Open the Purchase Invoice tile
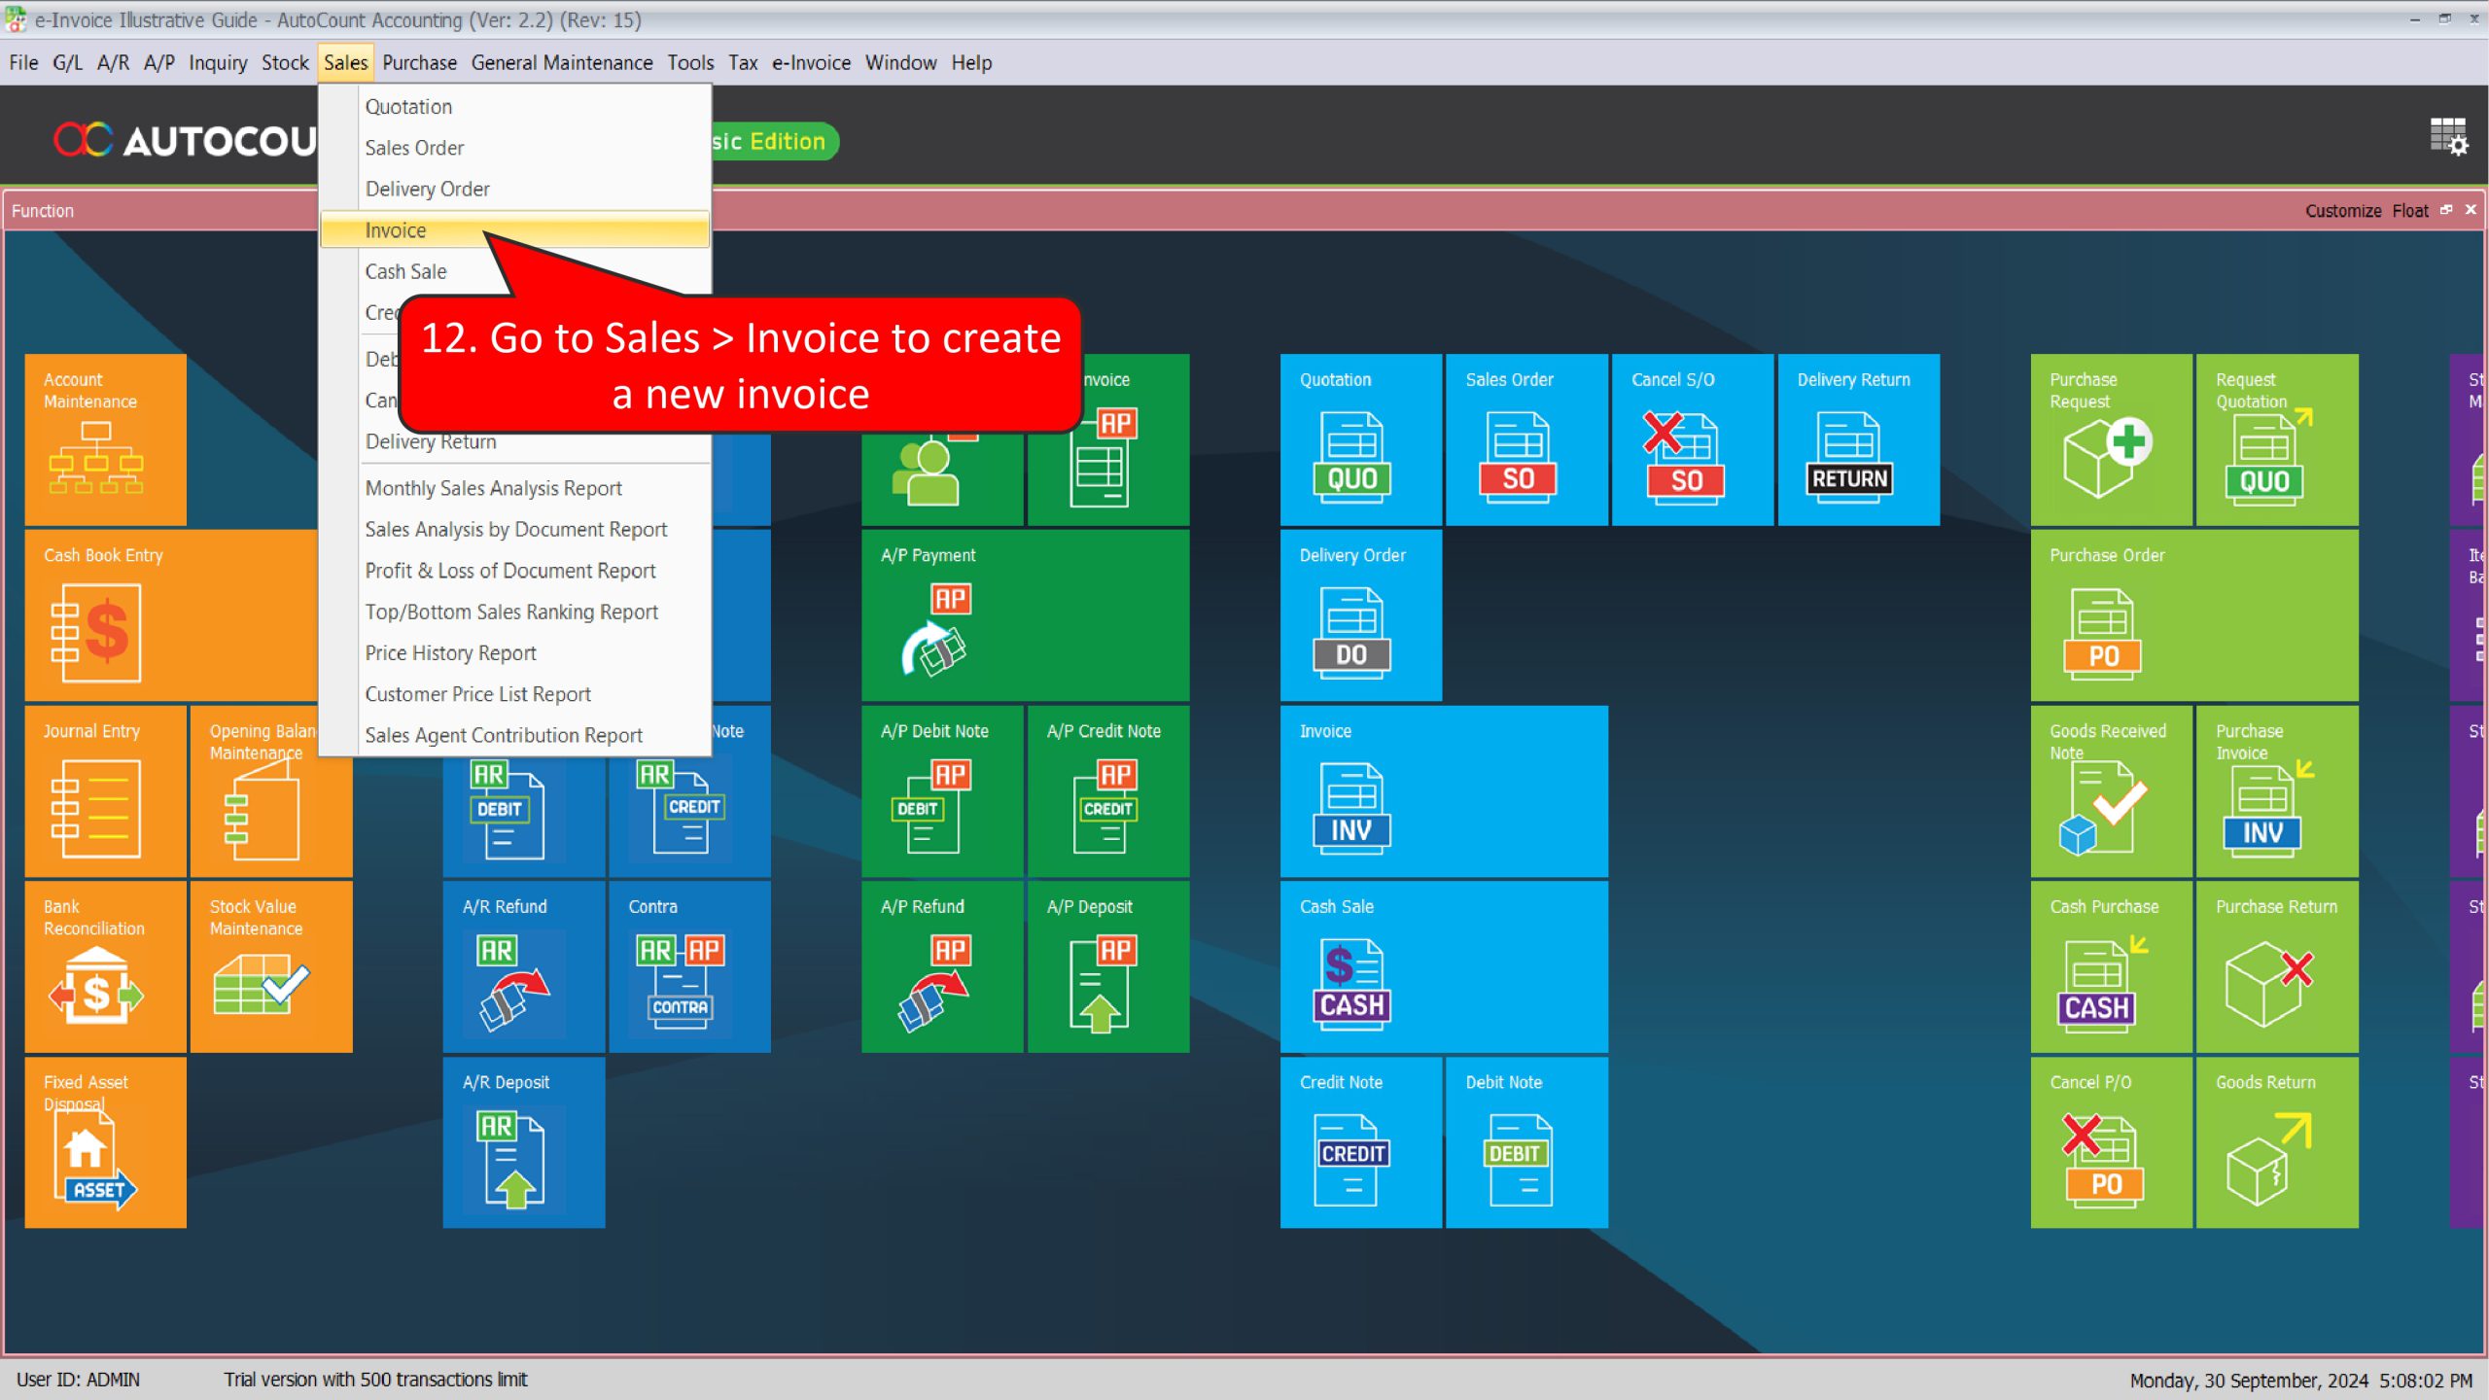This screenshot has height=1400, width=2489. (2277, 791)
